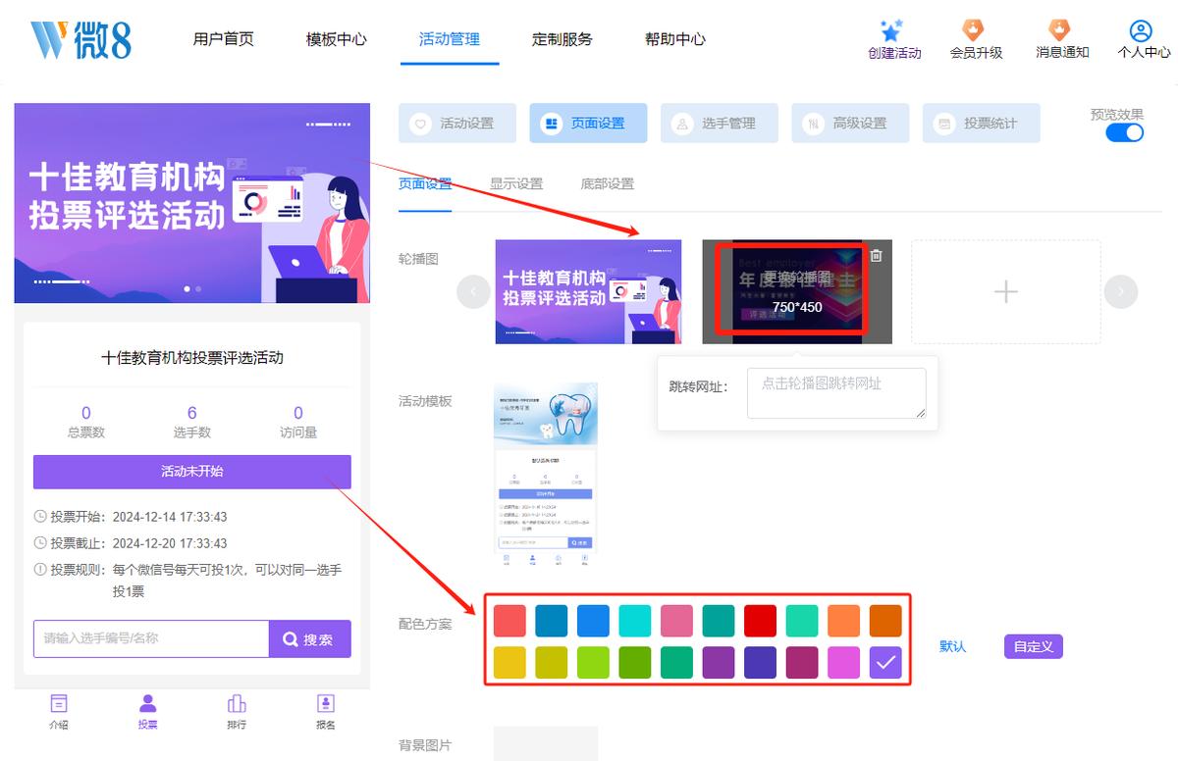This screenshot has width=1178, height=761.
Task: Click the 微8 logo
Action: click(80, 39)
